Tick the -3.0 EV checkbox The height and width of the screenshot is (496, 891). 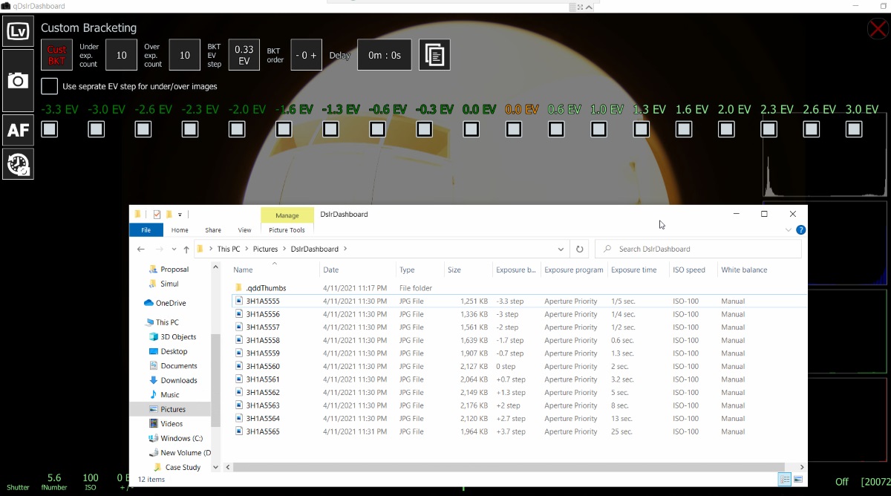pyautogui.click(x=97, y=129)
